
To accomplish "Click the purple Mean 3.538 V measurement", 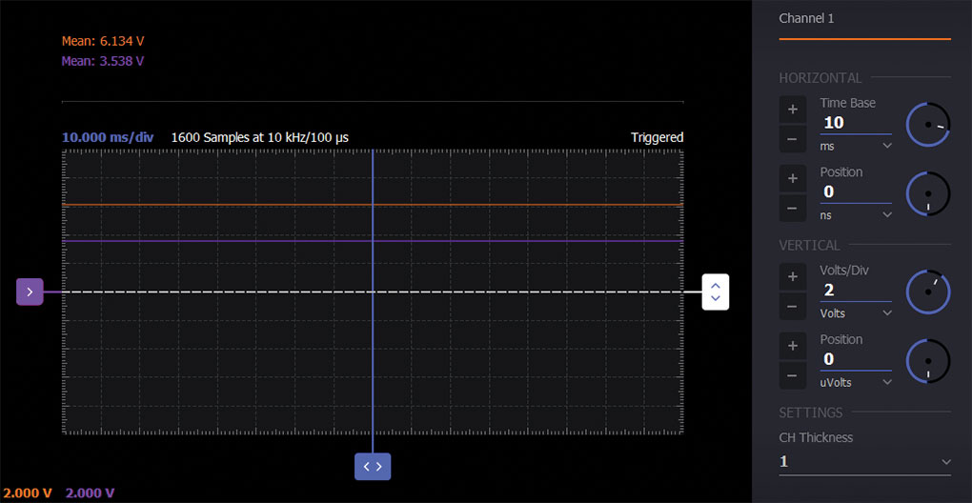I will [x=103, y=61].
